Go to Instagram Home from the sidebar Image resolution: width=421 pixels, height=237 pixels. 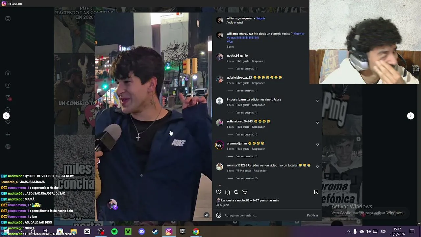click(x=8, y=73)
